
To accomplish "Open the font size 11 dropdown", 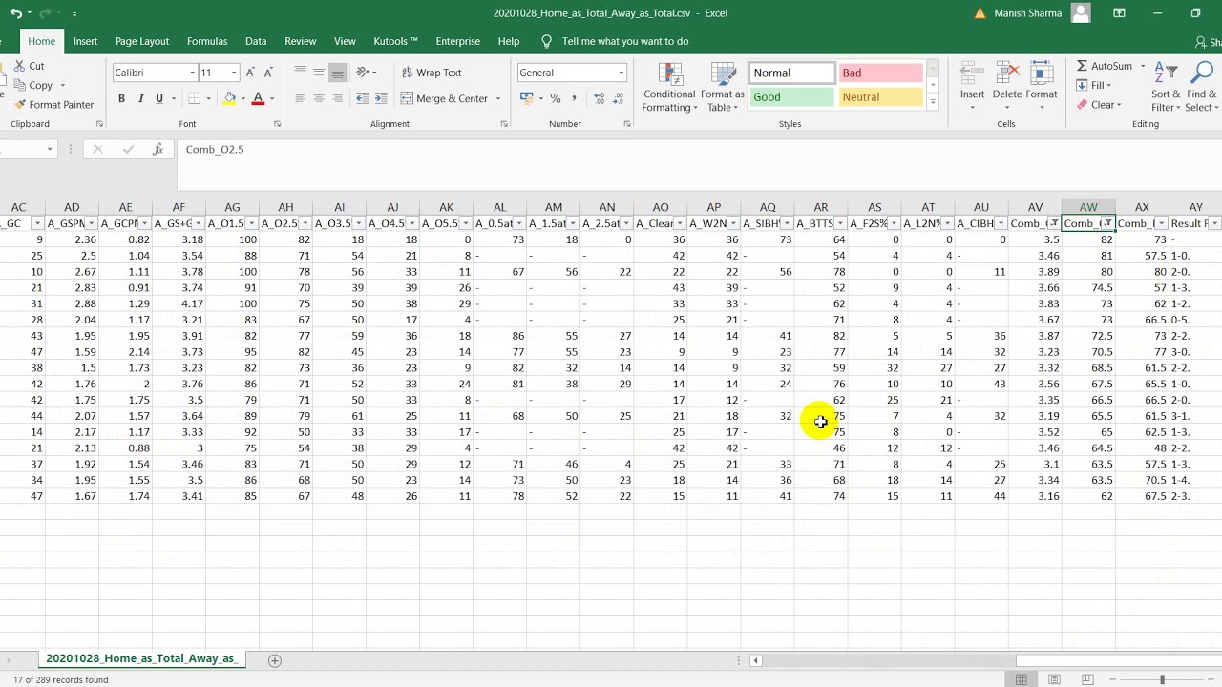I will (233, 73).
